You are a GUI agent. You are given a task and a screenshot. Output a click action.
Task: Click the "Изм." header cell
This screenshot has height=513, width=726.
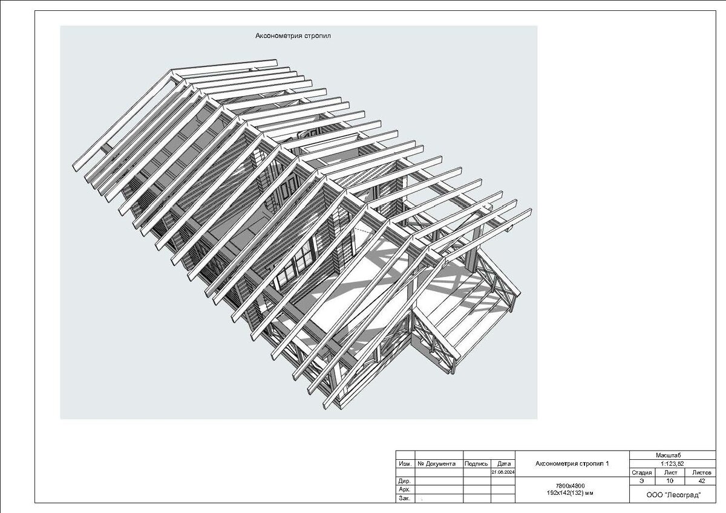[405, 464]
